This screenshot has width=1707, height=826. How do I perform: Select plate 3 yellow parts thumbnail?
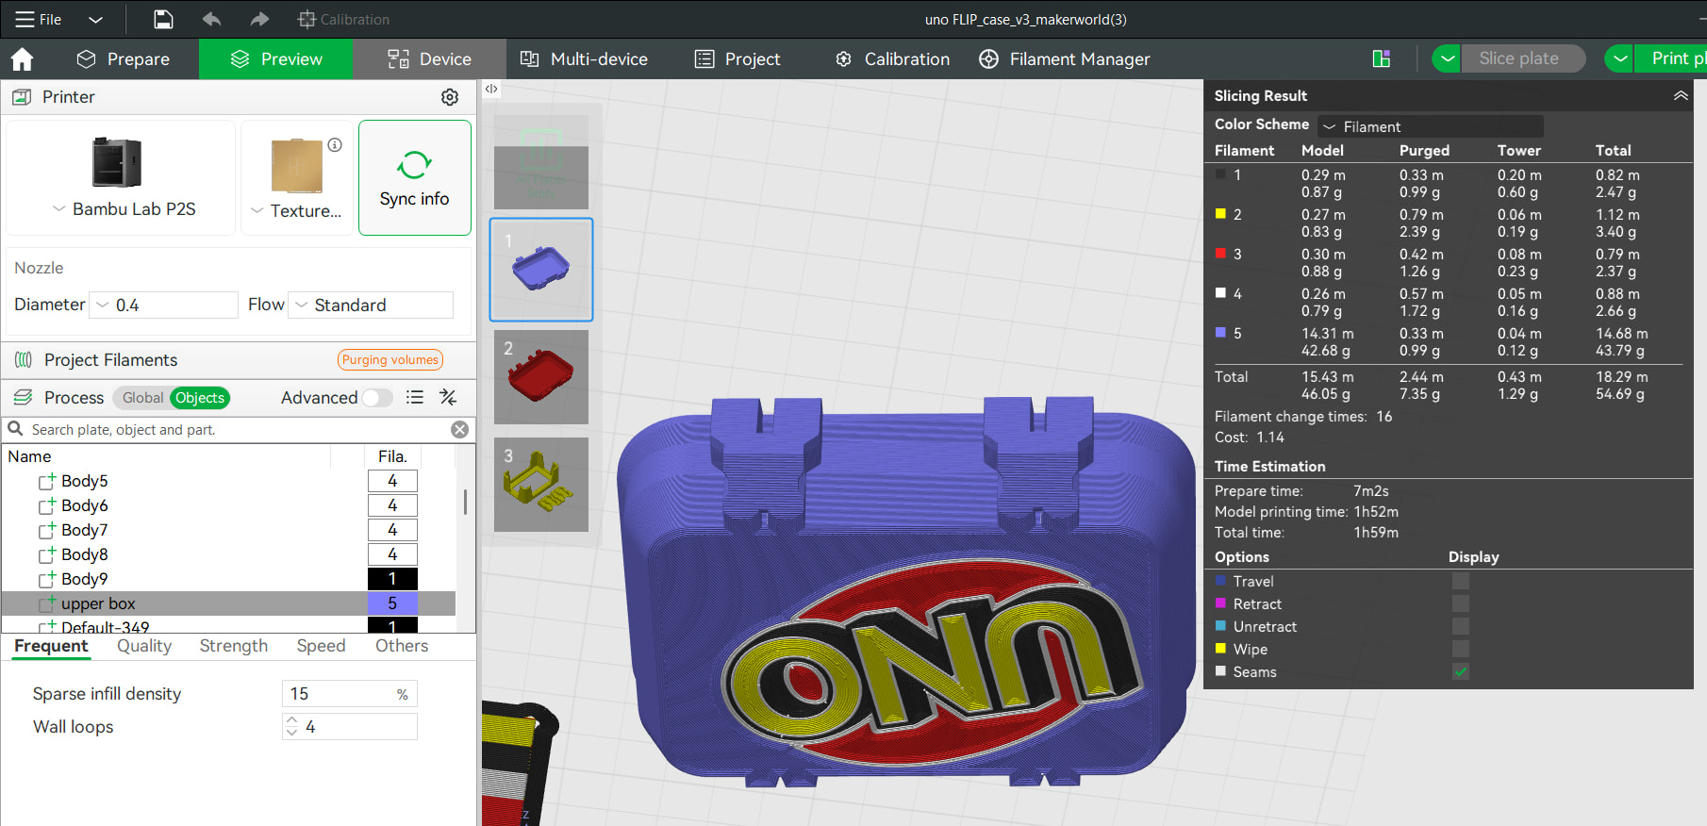[x=541, y=485]
